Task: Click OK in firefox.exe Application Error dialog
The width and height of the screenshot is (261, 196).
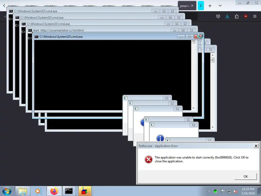Action: coord(245,177)
